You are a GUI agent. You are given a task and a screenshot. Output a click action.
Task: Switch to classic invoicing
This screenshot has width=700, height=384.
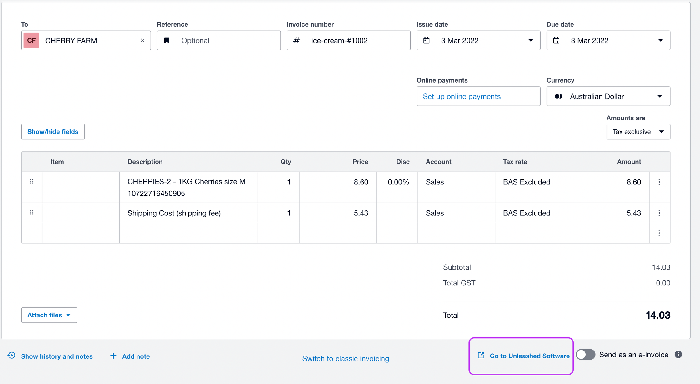(346, 358)
